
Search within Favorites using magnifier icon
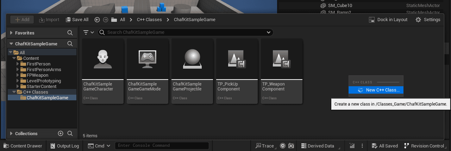[x=70, y=33]
